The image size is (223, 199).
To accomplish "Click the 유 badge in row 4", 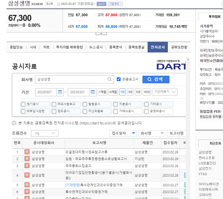I will (27, 175).
